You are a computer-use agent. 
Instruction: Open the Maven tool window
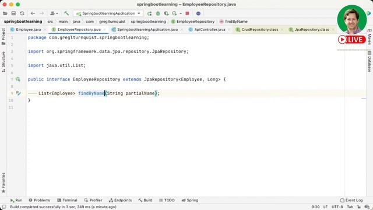[x=370, y=37]
